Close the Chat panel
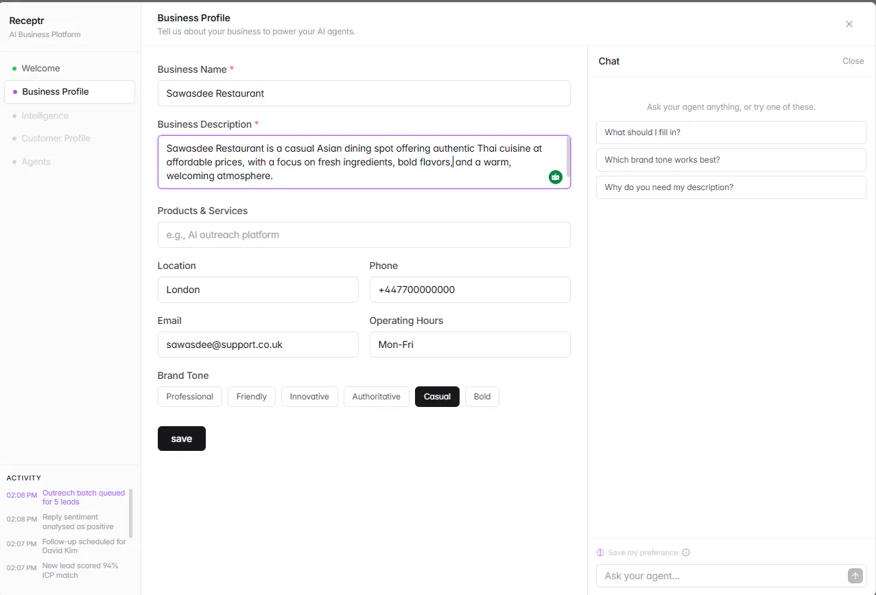This screenshot has width=876, height=595. 853,61
